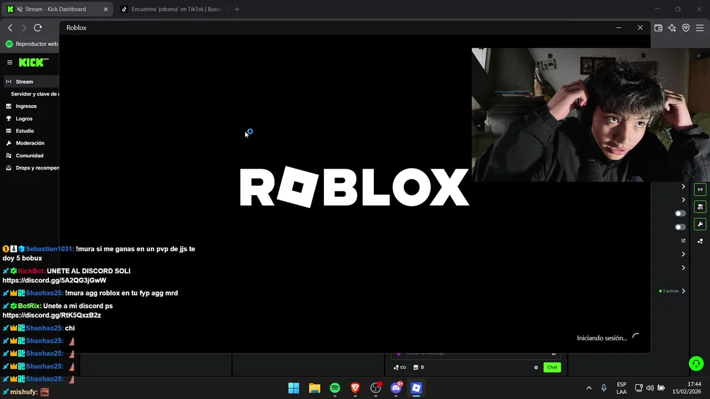Click the Roblox taskbar icon
Screen dimensions: 710x399
pos(417,388)
